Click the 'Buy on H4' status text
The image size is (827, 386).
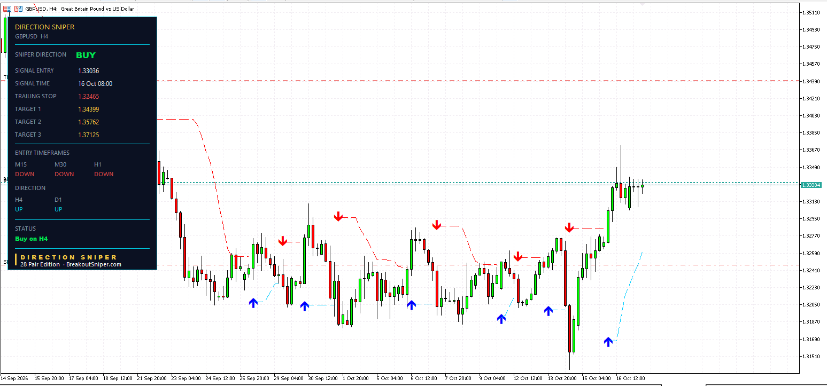click(32, 239)
